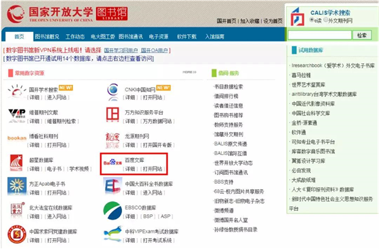Viewport: 379px width, 249px height.
Task: Open the 图书馆通讯 menu item
Action: tap(131, 37)
